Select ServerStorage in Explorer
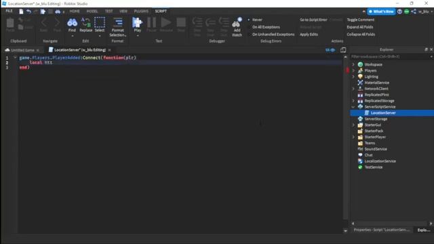The height and width of the screenshot is (244, 434). pyautogui.click(x=376, y=119)
